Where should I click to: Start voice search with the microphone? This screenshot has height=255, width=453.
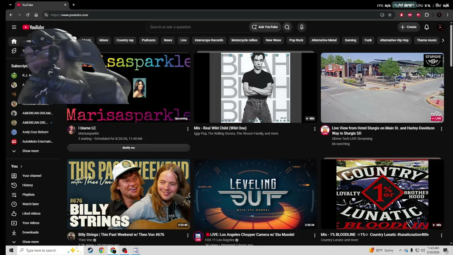tap(302, 27)
